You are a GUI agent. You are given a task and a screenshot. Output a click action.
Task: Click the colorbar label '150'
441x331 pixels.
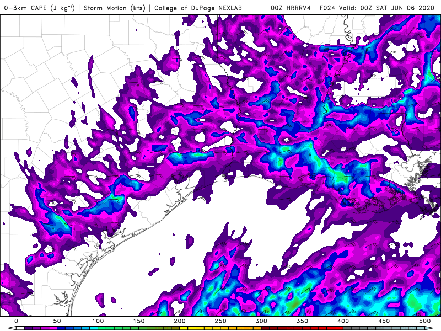(x=139, y=321)
